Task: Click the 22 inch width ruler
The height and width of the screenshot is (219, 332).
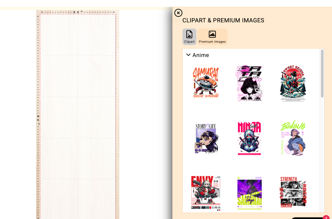Action: coord(77,12)
